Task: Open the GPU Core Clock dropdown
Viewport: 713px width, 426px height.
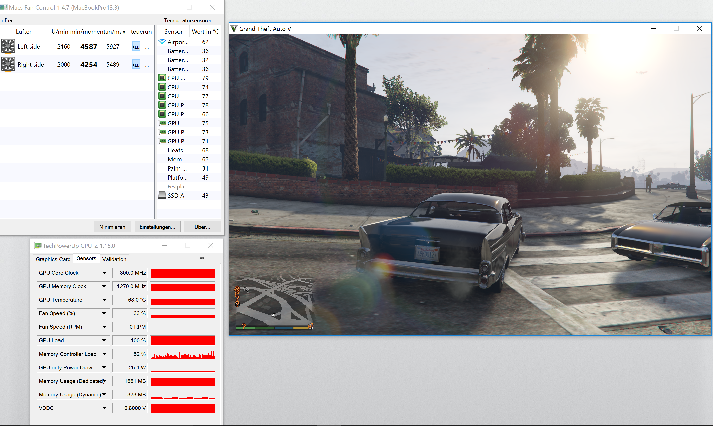Action: (x=104, y=273)
